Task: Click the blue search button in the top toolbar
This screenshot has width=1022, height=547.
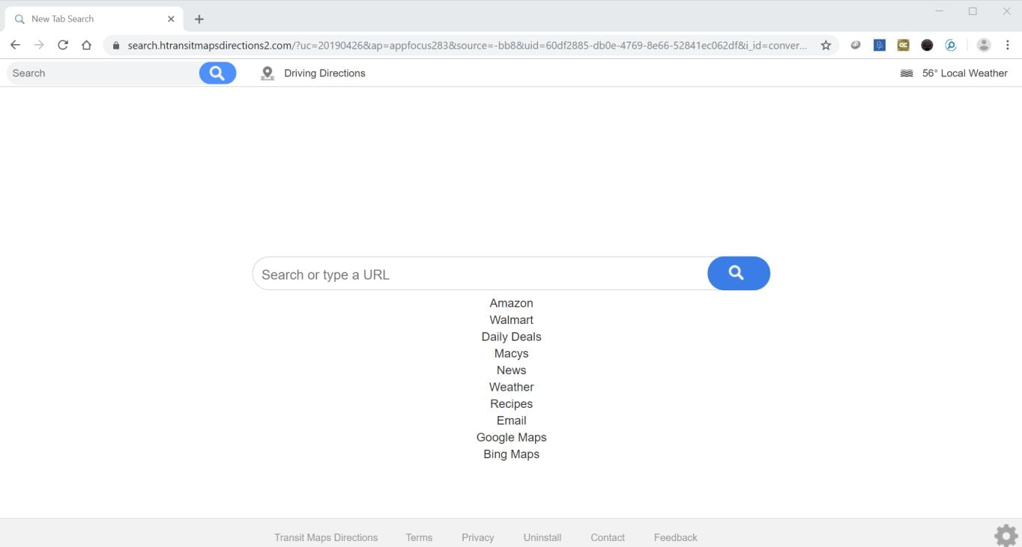Action: tap(217, 73)
